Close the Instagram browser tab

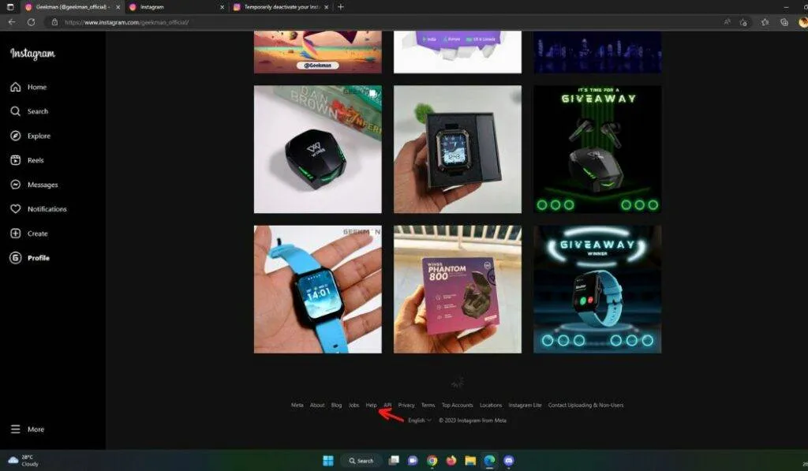point(222,7)
